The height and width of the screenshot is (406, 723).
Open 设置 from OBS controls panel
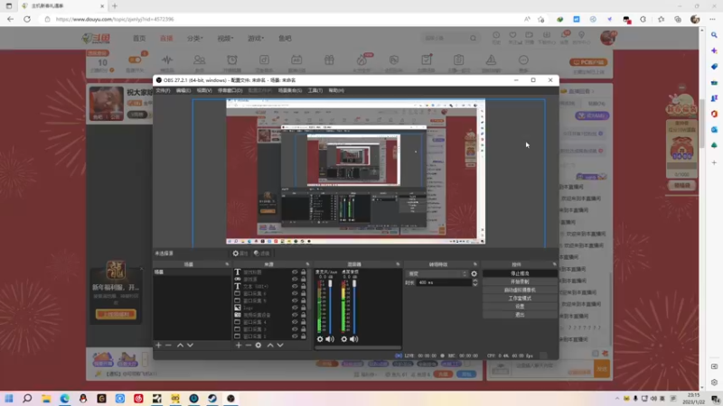click(520, 306)
